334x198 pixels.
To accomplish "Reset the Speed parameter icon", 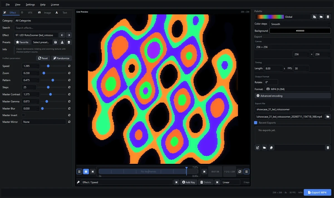I will 69,66.
